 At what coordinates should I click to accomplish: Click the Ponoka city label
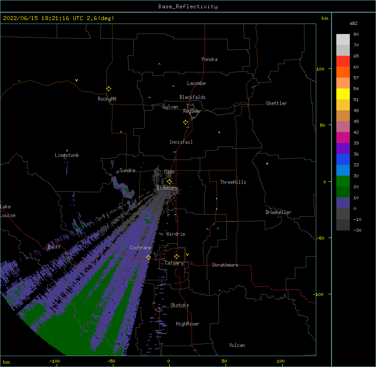click(209, 59)
